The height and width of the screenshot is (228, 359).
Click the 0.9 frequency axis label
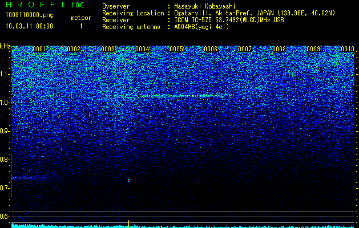point(5,131)
